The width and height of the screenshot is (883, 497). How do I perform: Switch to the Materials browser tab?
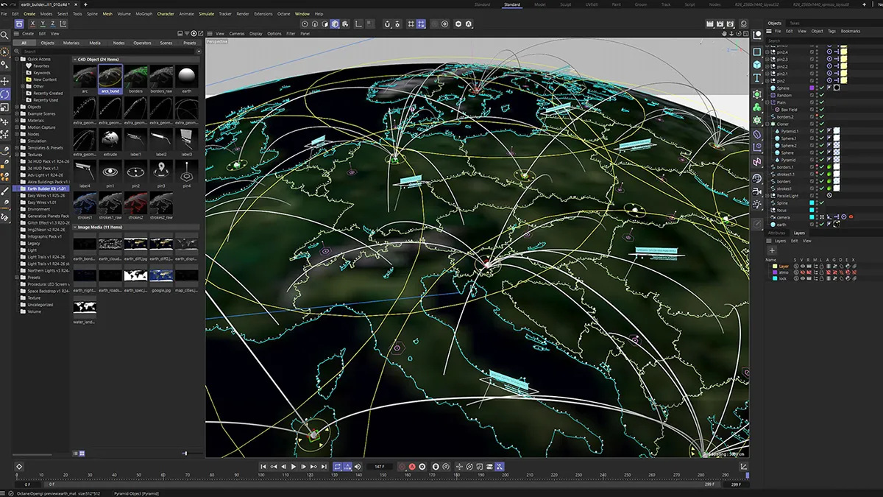pyautogui.click(x=71, y=43)
